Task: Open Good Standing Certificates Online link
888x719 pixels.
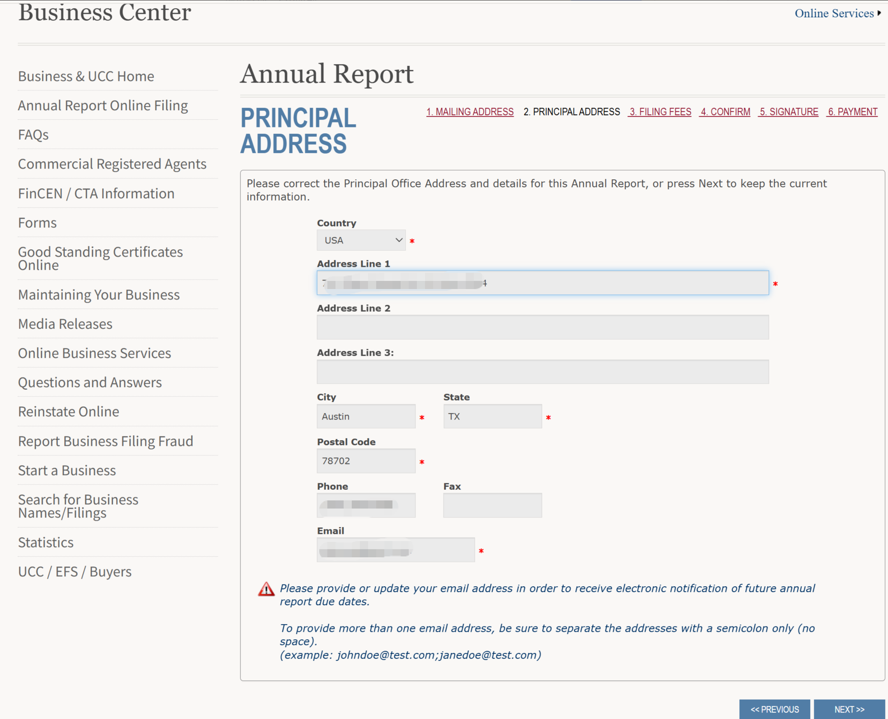Action: pos(100,258)
